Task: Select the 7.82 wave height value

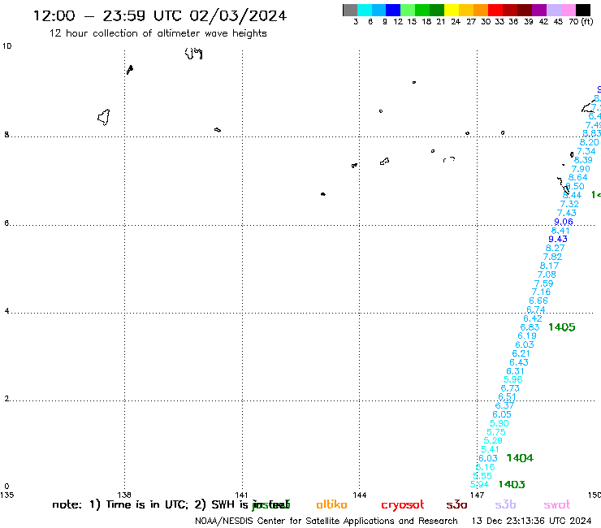Action: 552,257
